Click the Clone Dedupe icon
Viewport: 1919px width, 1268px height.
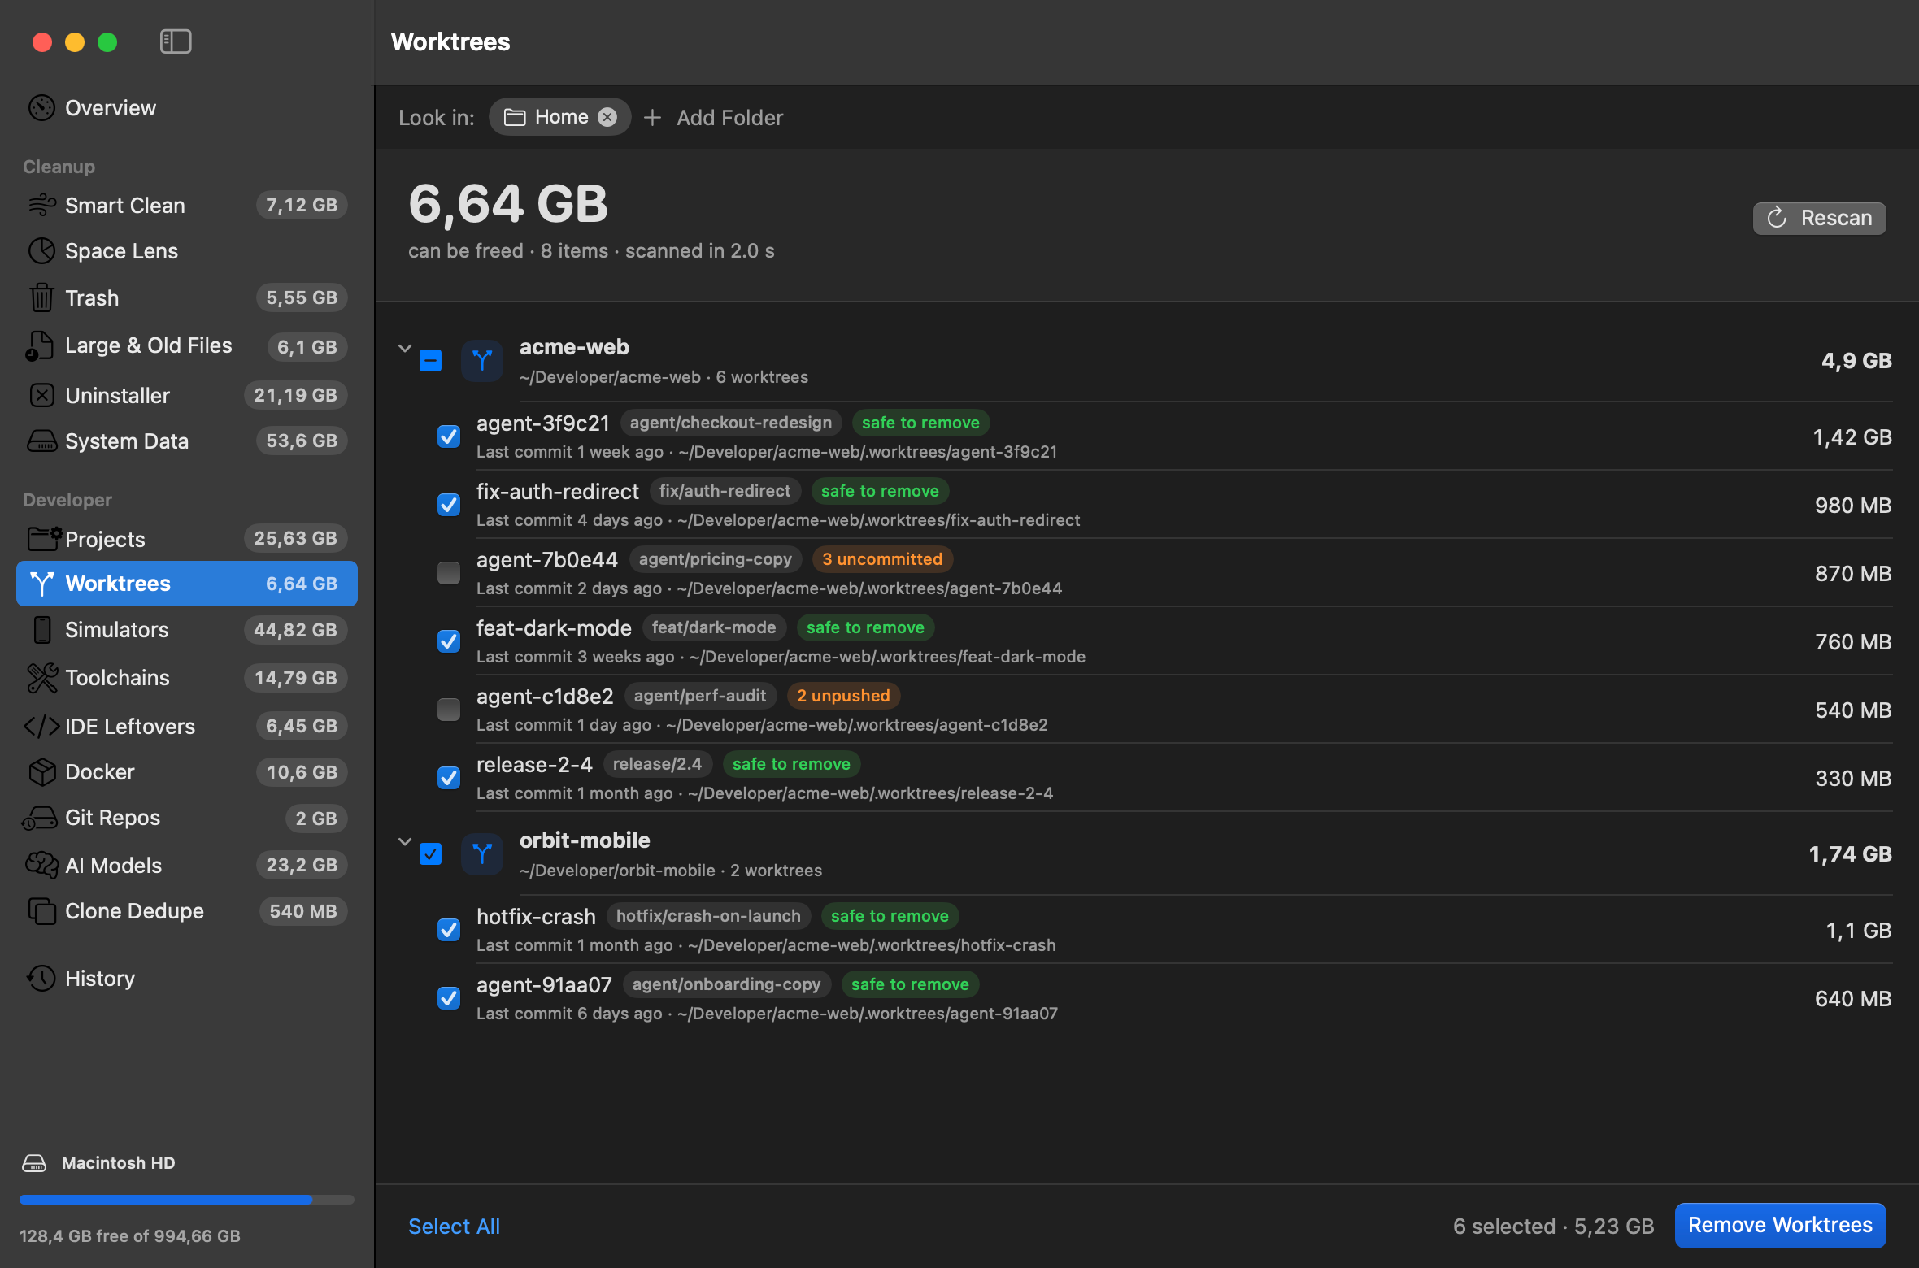pos(41,911)
